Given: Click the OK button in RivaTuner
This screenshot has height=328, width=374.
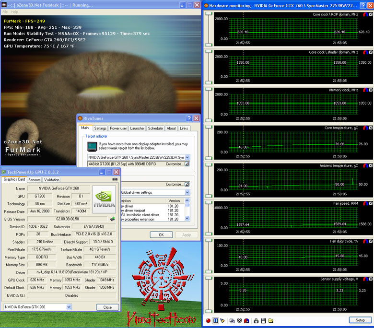Looking at the screenshot, I should (161, 235).
